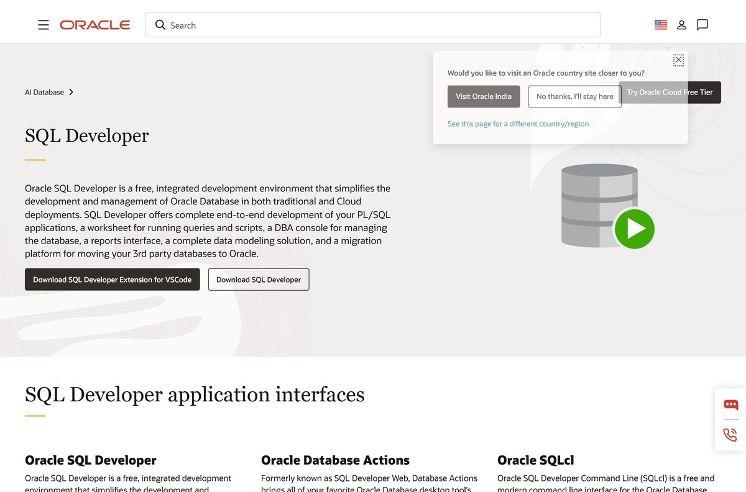The height and width of the screenshot is (492, 746).
Task: Close the country site popup
Action: 678,60
